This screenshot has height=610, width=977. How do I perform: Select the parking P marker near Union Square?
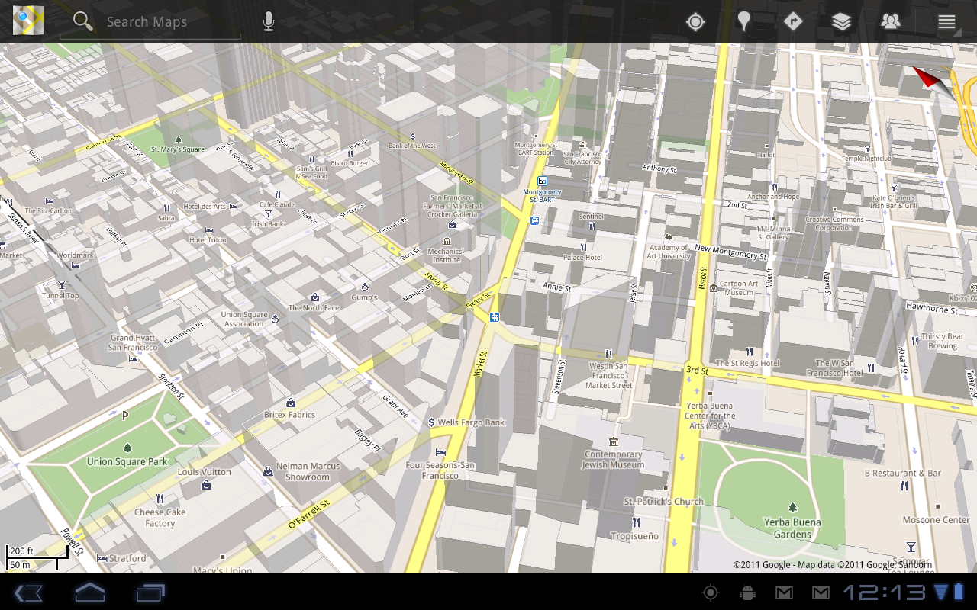point(125,416)
